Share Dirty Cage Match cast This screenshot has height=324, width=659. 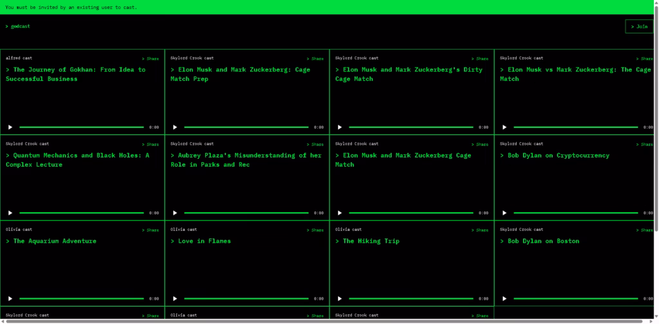point(480,59)
